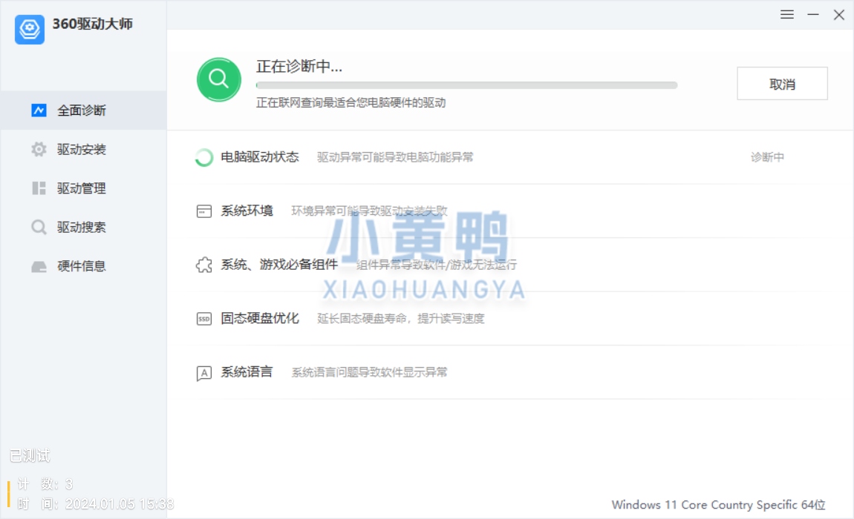The image size is (854, 519).
Task: Click 正在联网查询最适合您电脑硬件的驱动 status text
Action: coord(351,103)
